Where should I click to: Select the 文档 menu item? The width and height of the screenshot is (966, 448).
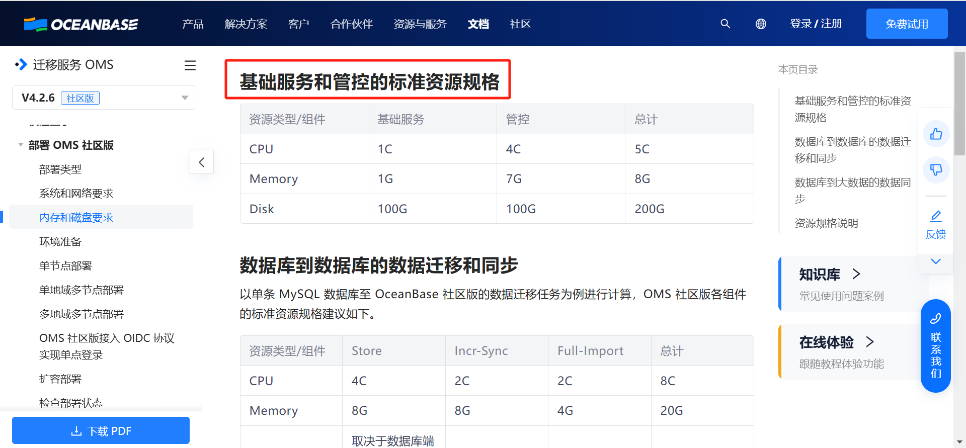coord(478,24)
